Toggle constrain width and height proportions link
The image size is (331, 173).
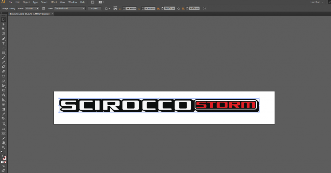point(178,8)
